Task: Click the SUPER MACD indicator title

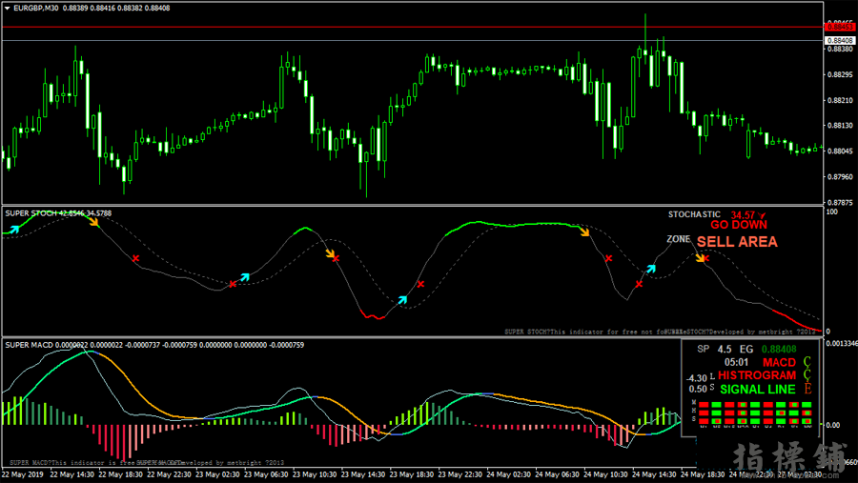Action: point(31,345)
